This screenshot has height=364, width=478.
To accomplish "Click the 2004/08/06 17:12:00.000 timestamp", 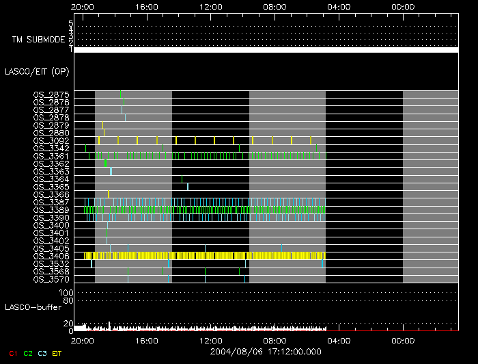I will coord(266,352).
